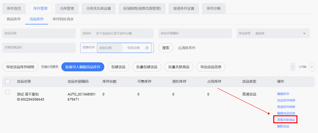Click the 货品类型 column header
The width and height of the screenshot is (318, 133).
[x=249, y=81]
